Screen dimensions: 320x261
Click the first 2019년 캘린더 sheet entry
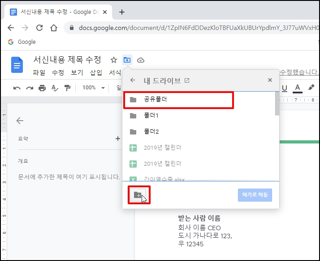(x=199, y=147)
